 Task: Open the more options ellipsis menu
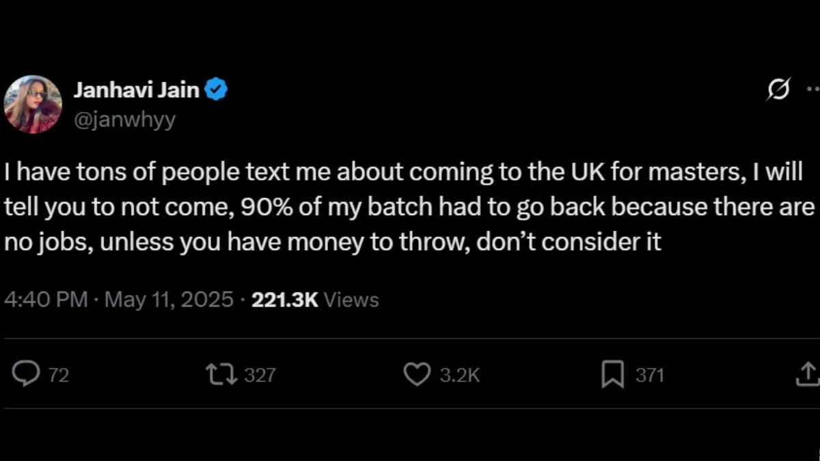(812, 89)
